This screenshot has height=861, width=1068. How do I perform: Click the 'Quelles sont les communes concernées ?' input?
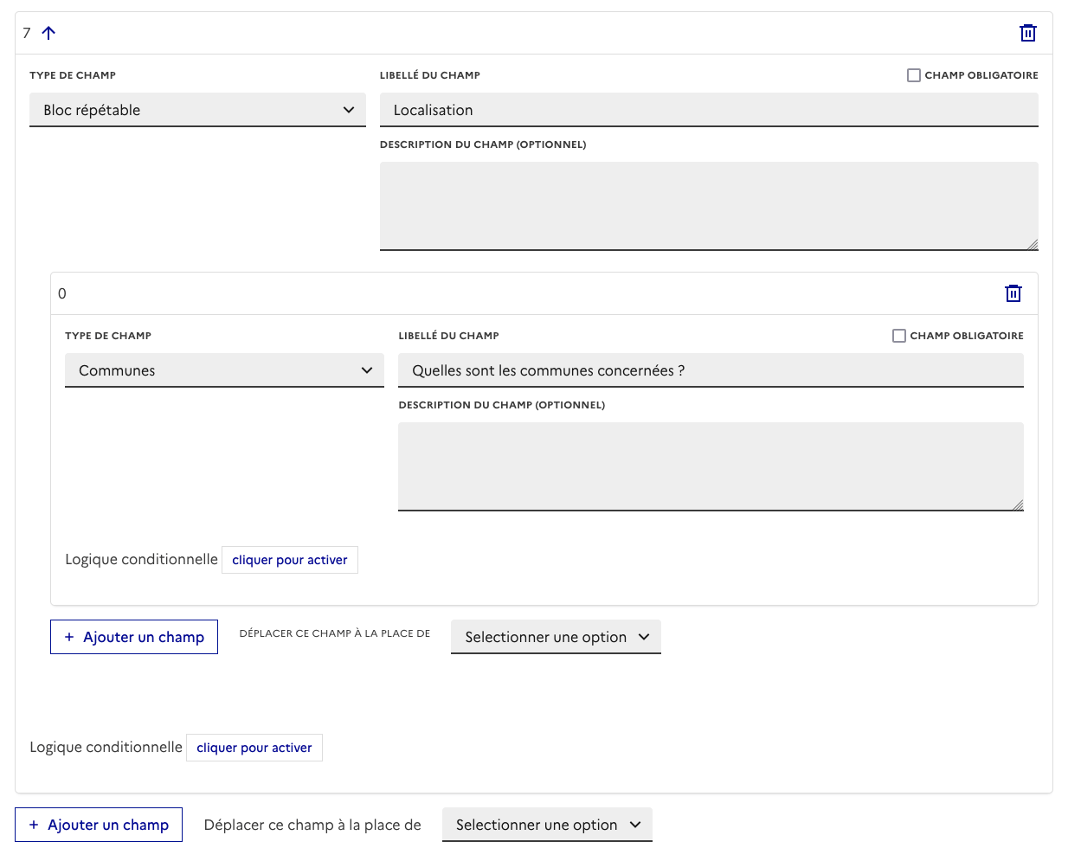[710, 370]
